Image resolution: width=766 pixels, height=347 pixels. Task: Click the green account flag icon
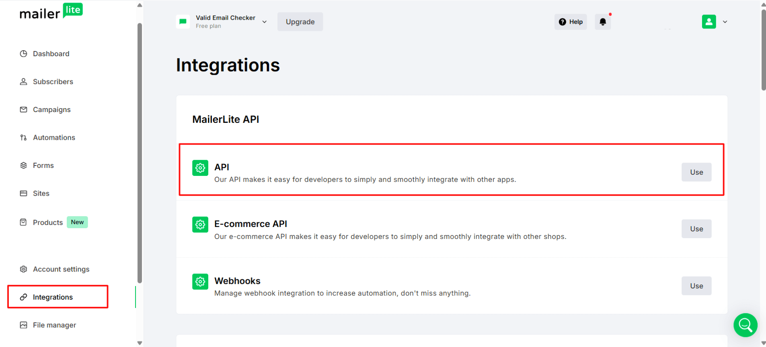[x=183, y=22]
